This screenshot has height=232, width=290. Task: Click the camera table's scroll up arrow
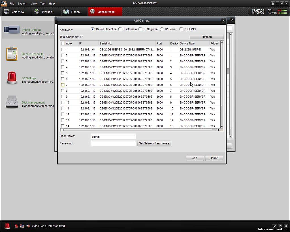click(222, 42)
